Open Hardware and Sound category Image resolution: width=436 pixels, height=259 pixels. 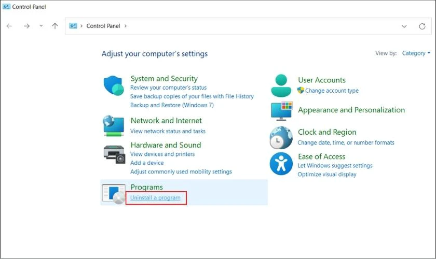click(x=166, y=145)
